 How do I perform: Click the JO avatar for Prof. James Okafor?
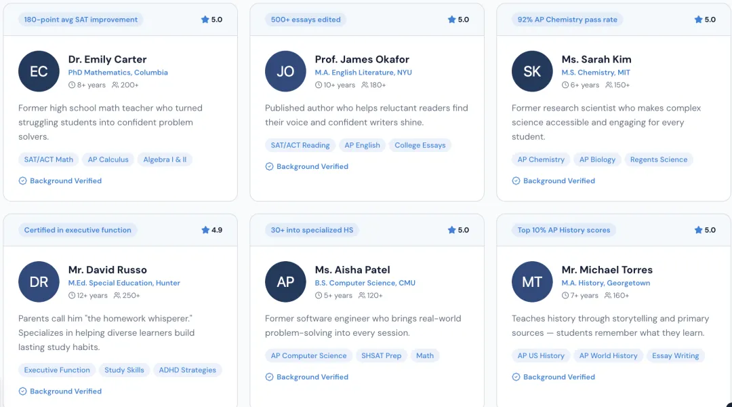click(285, 71)
